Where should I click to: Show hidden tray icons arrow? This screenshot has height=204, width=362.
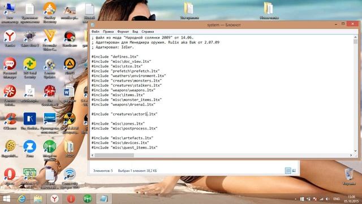point(295,199)
